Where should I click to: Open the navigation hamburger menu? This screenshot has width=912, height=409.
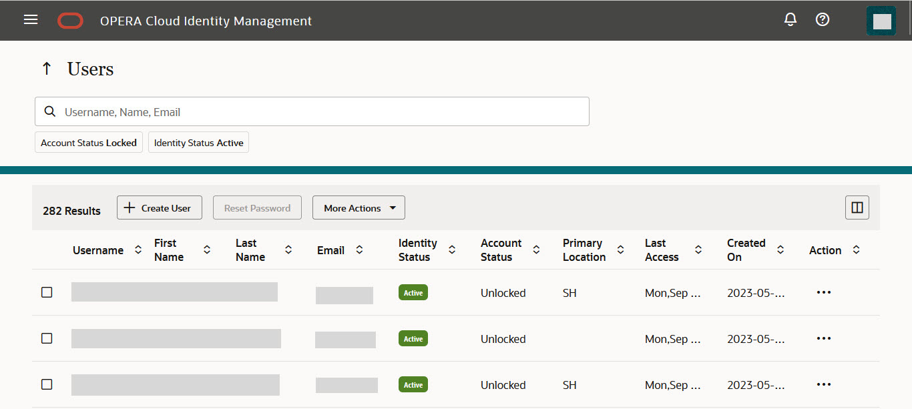(31, 19)
